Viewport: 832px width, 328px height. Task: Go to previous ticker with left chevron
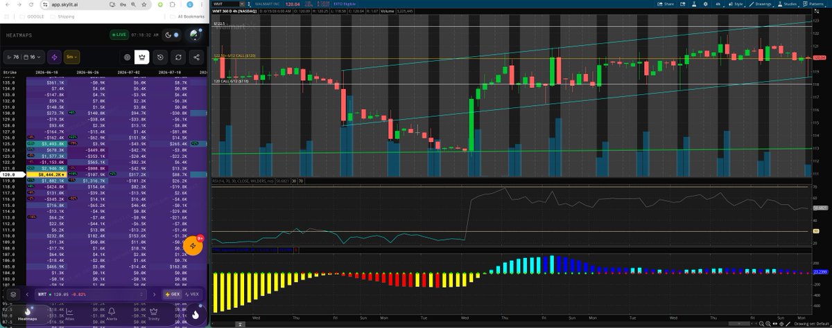[x=27, y=294]
